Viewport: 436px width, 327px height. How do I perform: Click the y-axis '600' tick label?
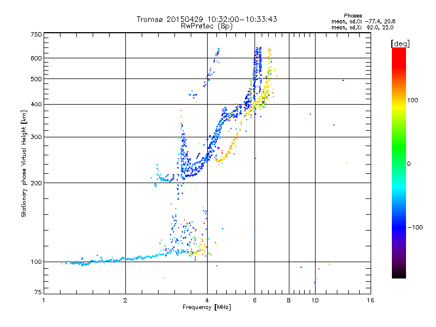(36, 58)
